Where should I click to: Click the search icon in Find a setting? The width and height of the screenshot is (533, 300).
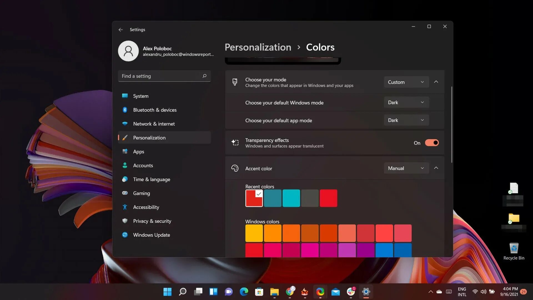pyautogui.click(x=204, y=76)
